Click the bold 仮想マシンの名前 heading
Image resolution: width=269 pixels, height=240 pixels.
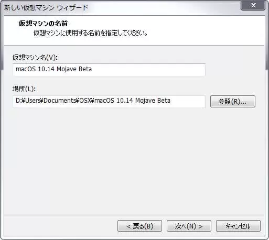(43, 24)
